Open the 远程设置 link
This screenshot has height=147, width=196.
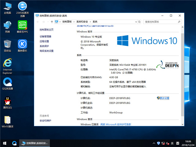click(44, 41)
